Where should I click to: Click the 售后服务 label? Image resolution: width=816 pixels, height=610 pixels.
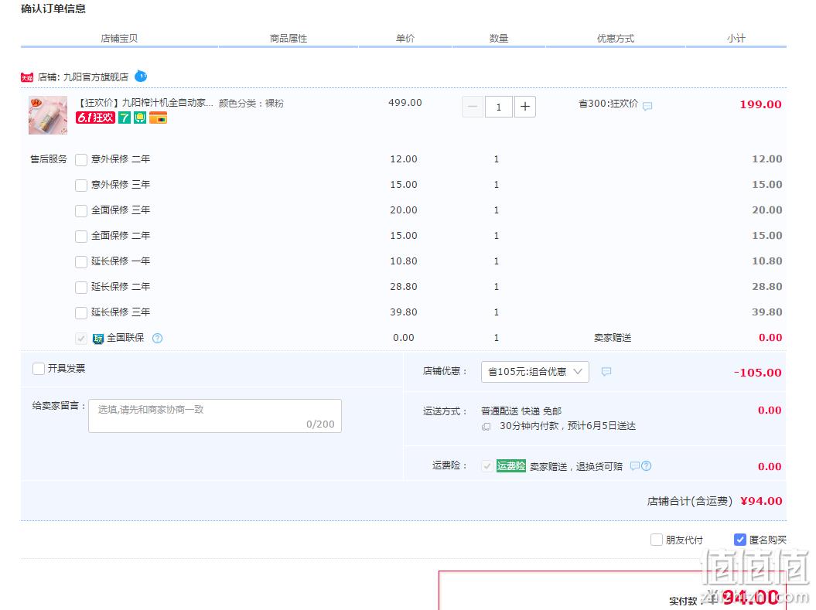[x=49, y=159]
